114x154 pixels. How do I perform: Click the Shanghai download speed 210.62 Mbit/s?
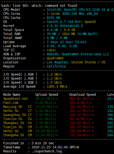pyautogui.click(x=82, y=123)
